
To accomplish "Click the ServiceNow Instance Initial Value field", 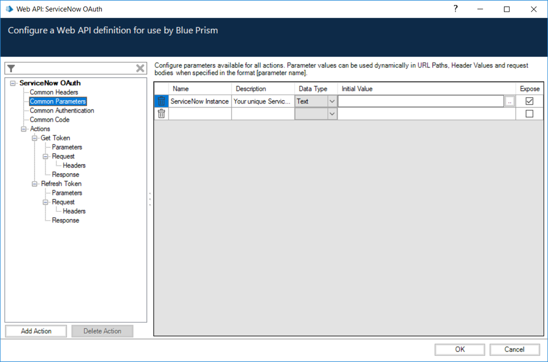I will pos(420,101).
